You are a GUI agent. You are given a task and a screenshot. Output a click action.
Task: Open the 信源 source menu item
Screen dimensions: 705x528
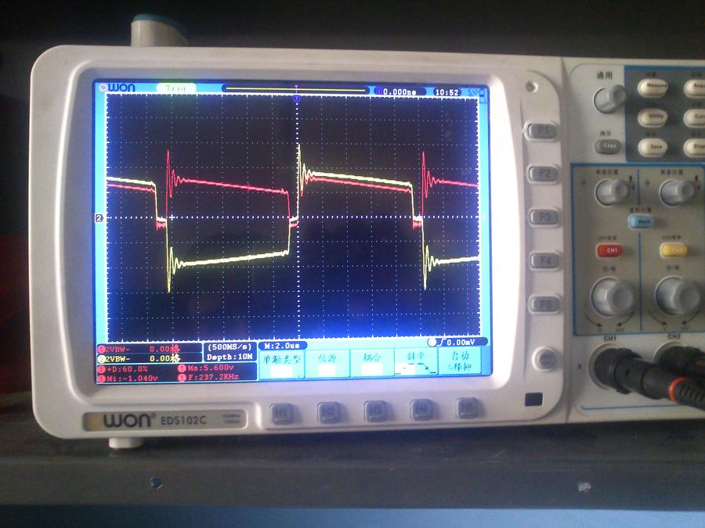tap(327, 363)
